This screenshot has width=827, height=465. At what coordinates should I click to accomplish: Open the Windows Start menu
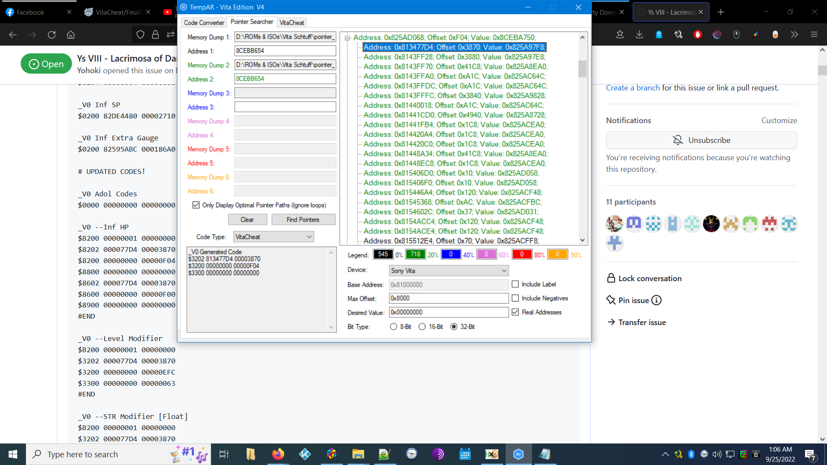[13, 454]
